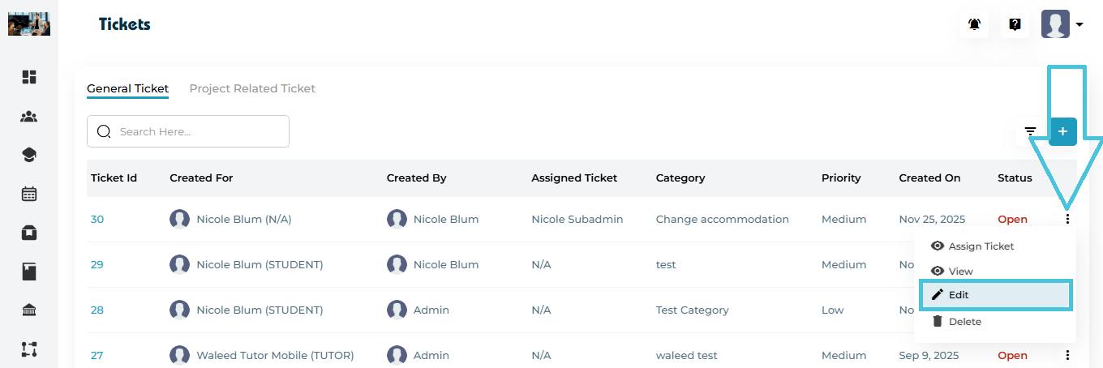The width and height of the screenshot is (1103, 368).
Task: Click the users group sidebar icon
Action: [x=29, y=117]
